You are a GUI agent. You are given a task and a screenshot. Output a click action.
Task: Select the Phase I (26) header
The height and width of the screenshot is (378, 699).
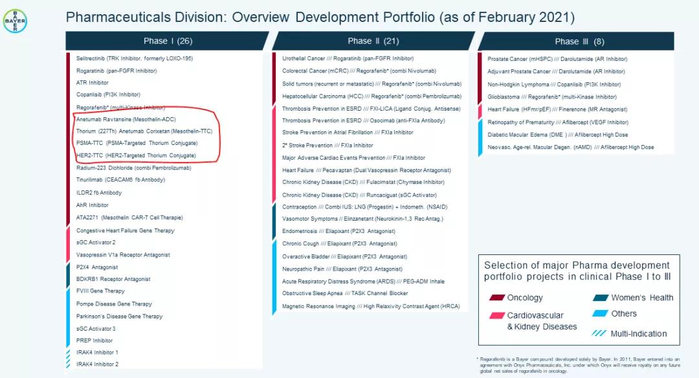click(168, 41)
